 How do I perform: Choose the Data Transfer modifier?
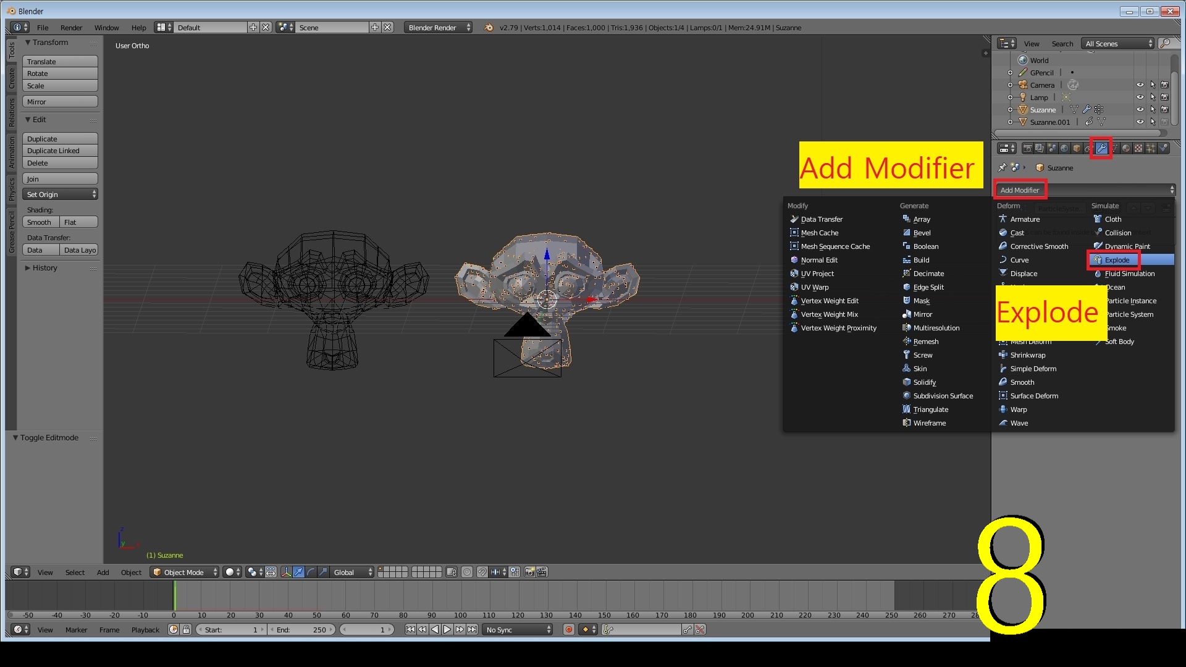point(821,219)
